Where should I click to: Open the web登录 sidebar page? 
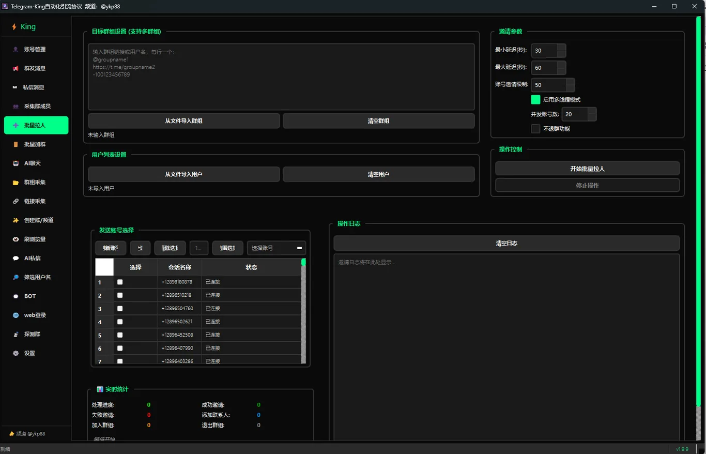[x=36, y=315]
